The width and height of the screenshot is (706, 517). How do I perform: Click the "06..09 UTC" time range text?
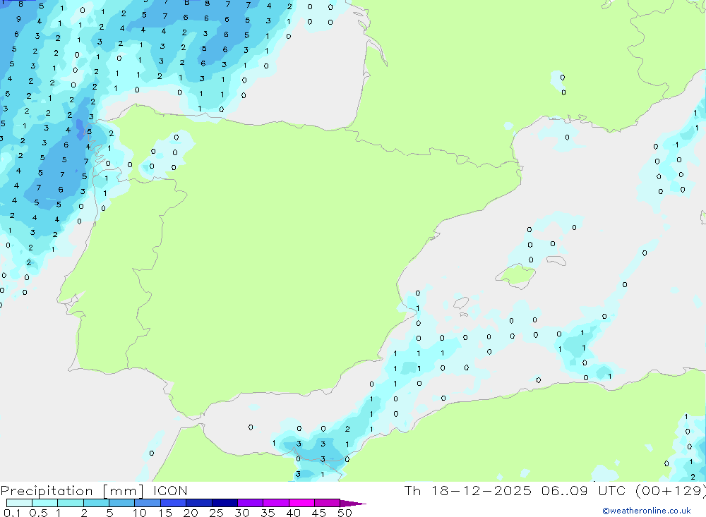click(x=584, y=490)
